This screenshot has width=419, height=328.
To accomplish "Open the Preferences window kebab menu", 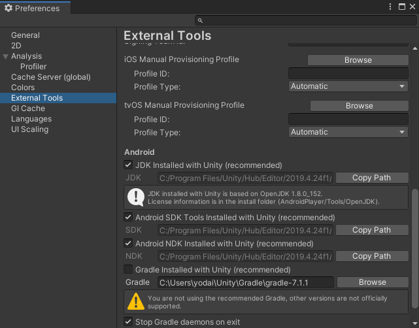I will pyautogui.click(x=390, y=7).
